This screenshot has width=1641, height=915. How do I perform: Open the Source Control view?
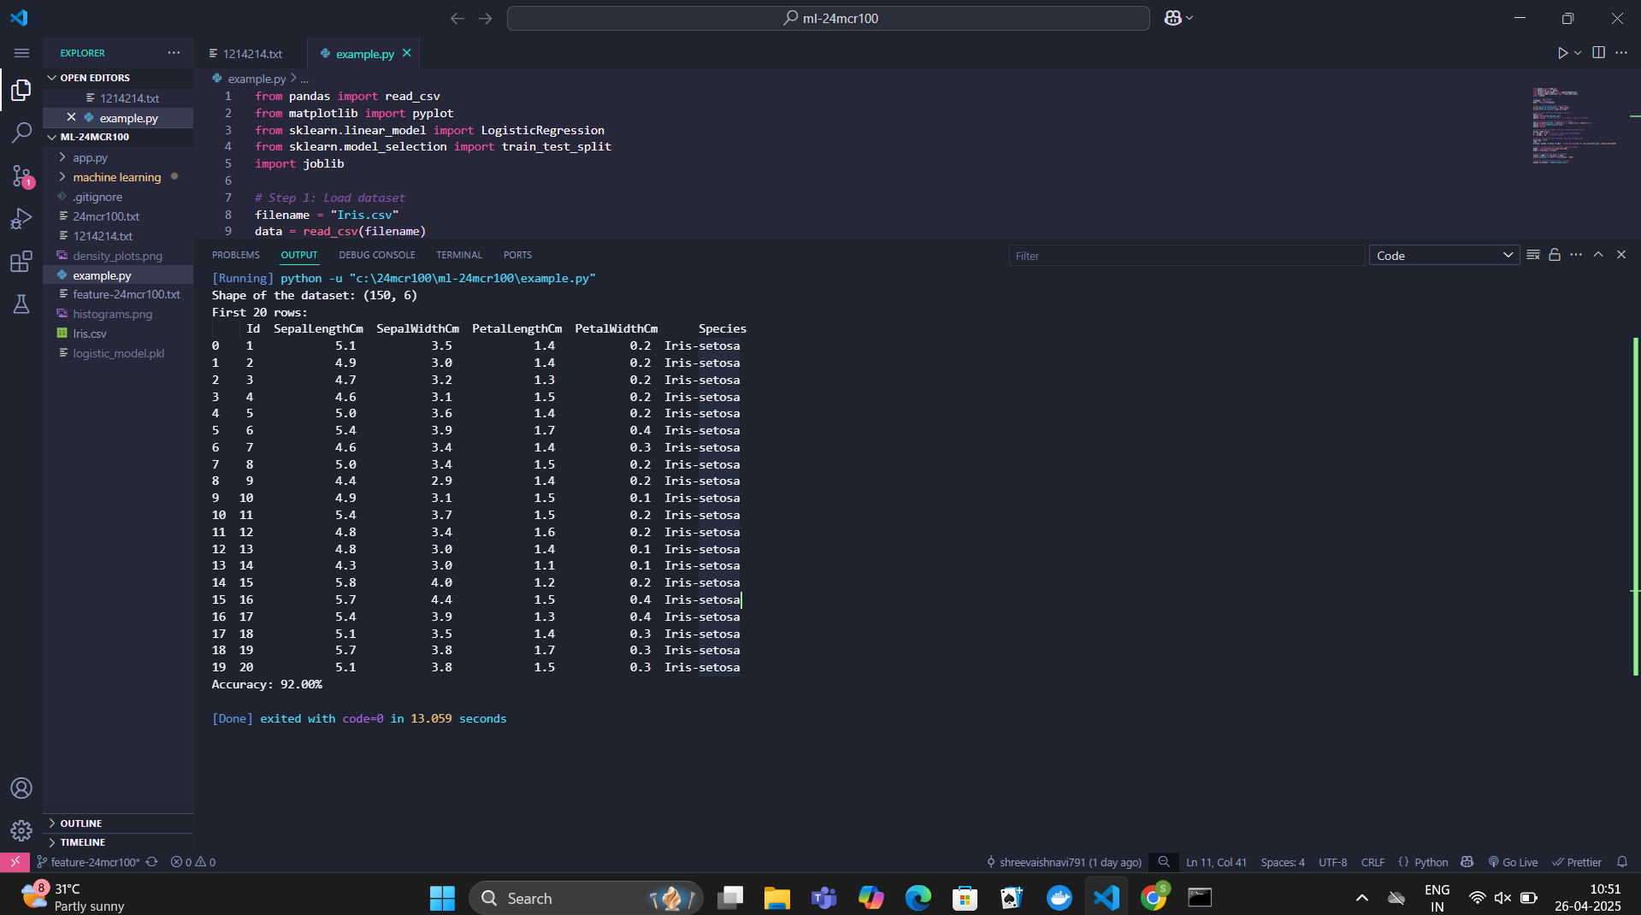pyautogui.click(x=21, y=176)
